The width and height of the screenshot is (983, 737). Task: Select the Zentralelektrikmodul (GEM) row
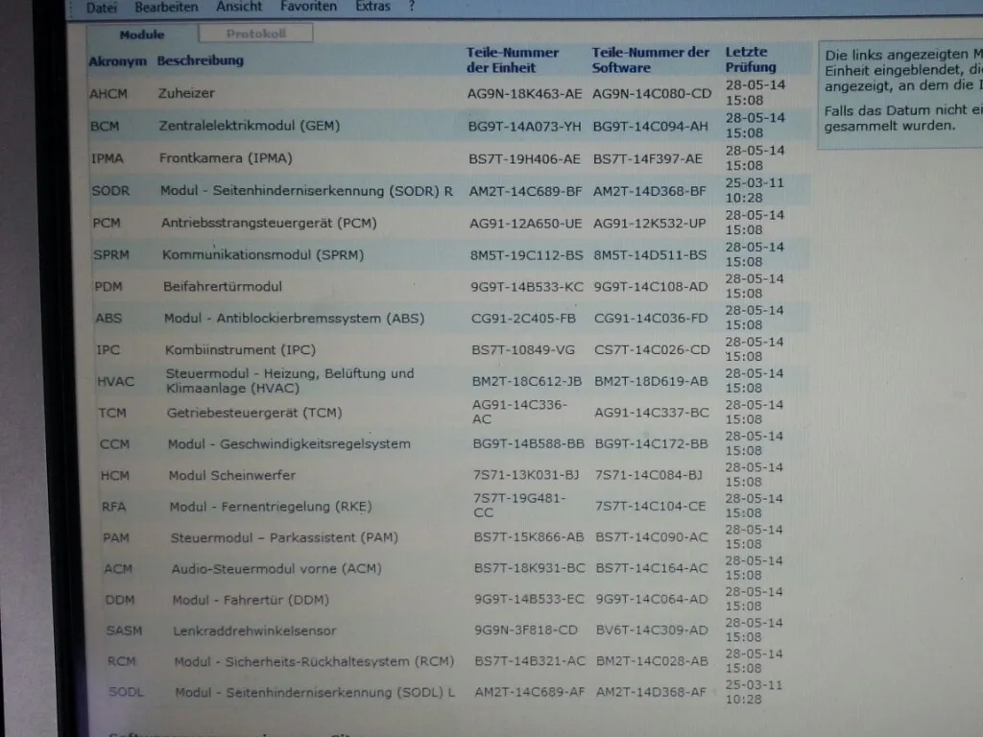coord(250,126)
